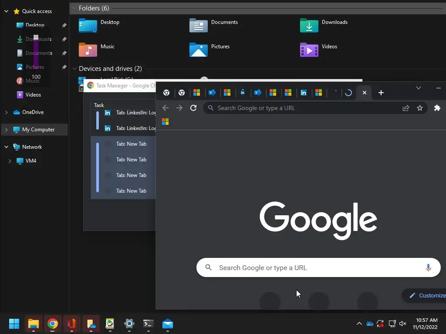The height and width of the screenshot is (334, 446).
Task: Click the Share this page icon
Action: 406,108
